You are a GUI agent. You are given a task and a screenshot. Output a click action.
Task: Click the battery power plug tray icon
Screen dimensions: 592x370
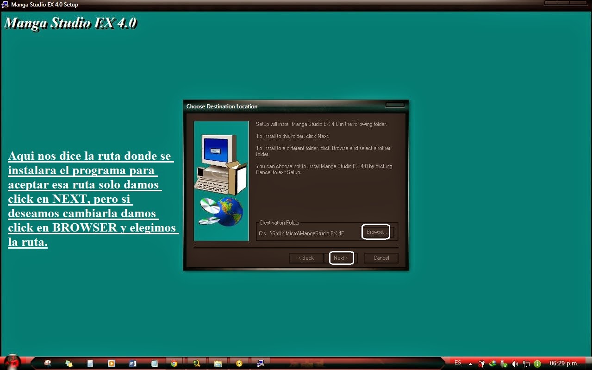point(481,364)
